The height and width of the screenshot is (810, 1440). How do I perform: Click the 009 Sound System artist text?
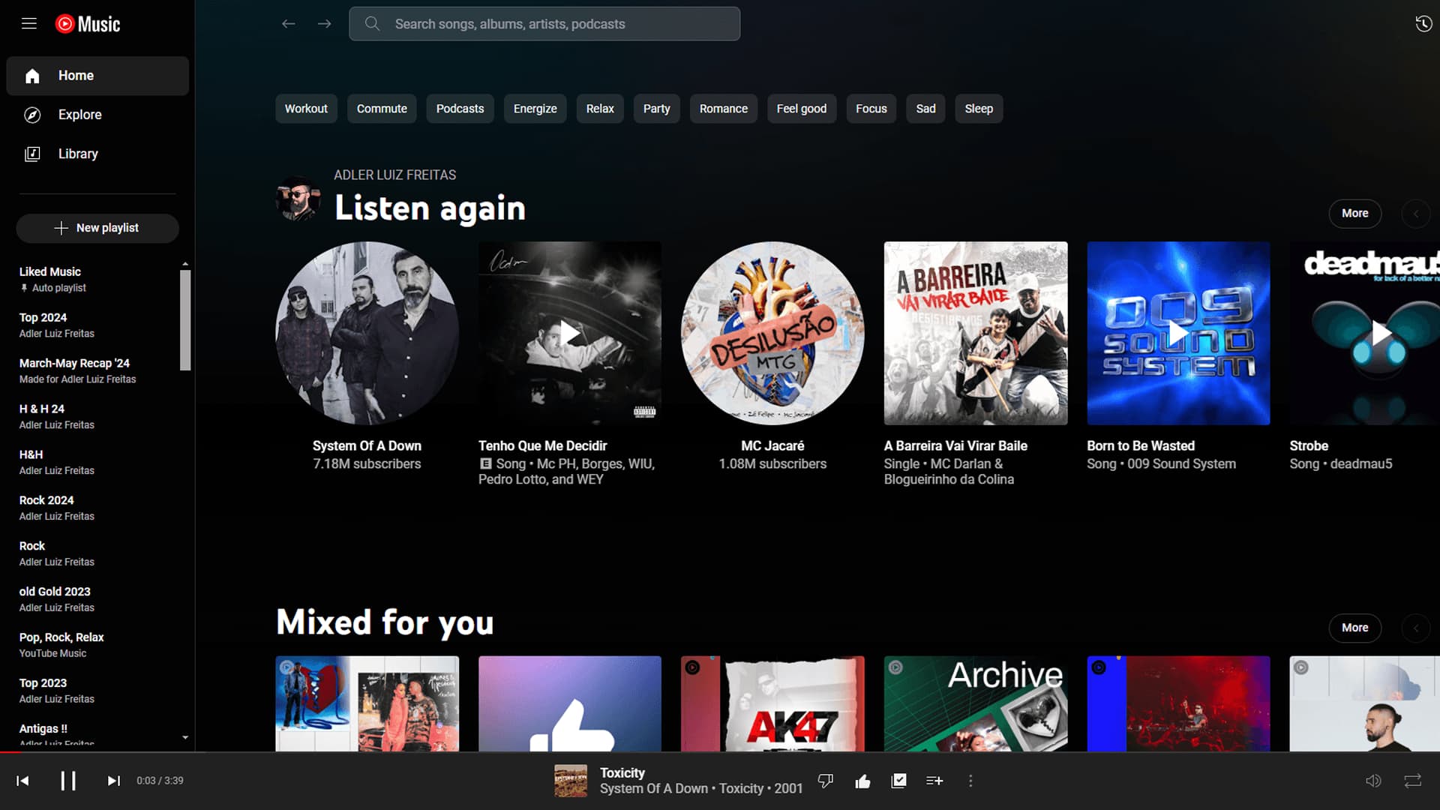pos(1181,464)
